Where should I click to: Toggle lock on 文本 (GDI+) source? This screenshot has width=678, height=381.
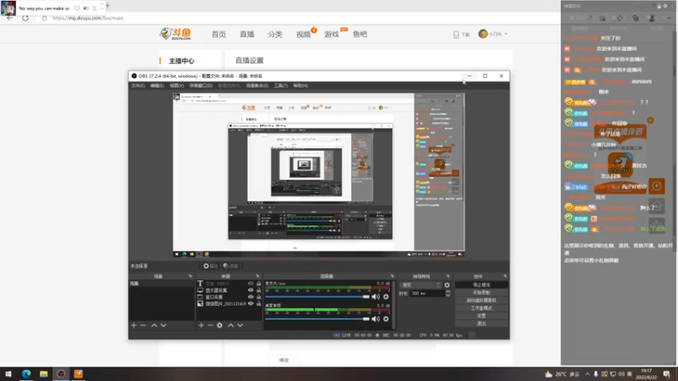258,284
